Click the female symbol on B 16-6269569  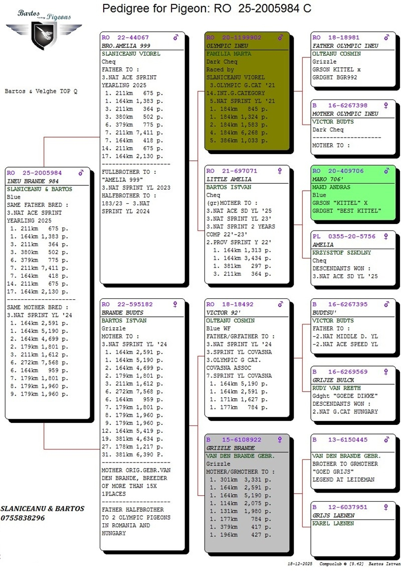click(x=386, y=372)
